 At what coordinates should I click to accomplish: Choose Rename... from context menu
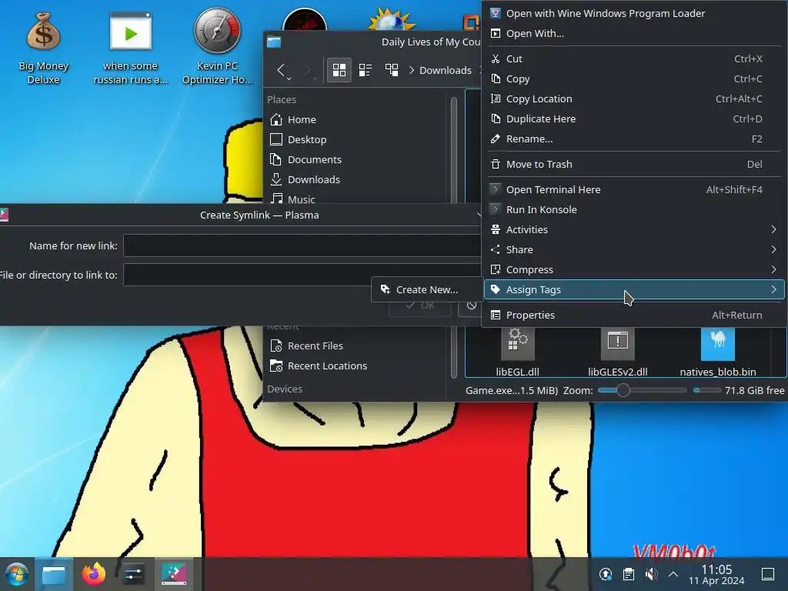634,139
